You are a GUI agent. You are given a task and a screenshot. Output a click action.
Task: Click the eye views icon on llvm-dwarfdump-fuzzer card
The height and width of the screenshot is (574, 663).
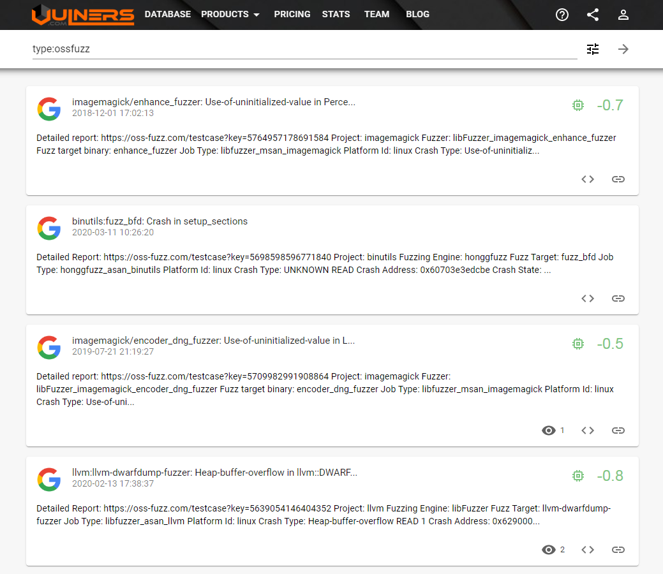[548, 550]
